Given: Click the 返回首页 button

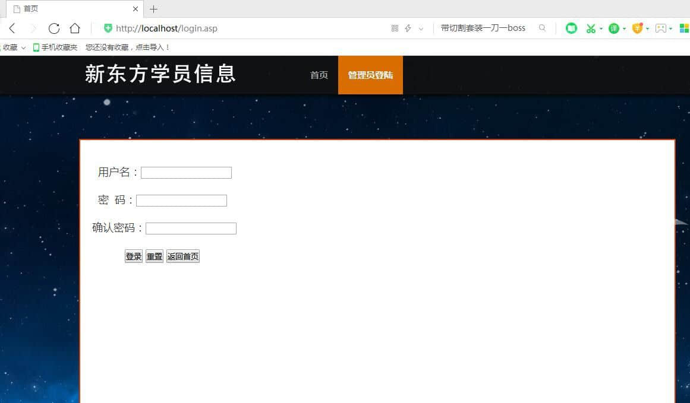Looking at the screenshot, I should 182,256.
